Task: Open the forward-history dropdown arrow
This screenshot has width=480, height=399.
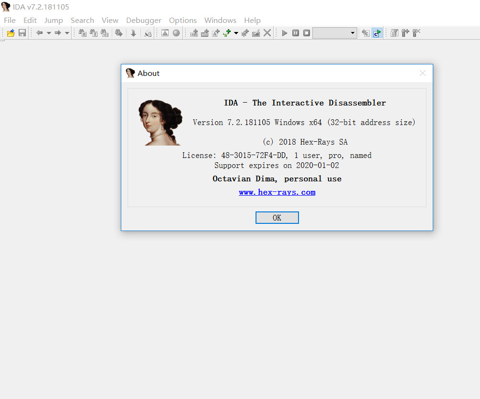Action: pos(67,33)
